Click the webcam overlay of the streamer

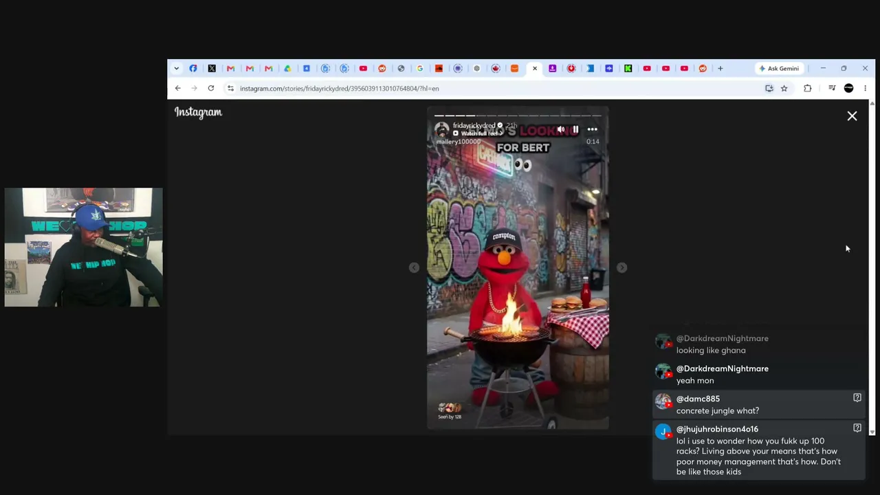pyautogui.click(x=83, y=247)
